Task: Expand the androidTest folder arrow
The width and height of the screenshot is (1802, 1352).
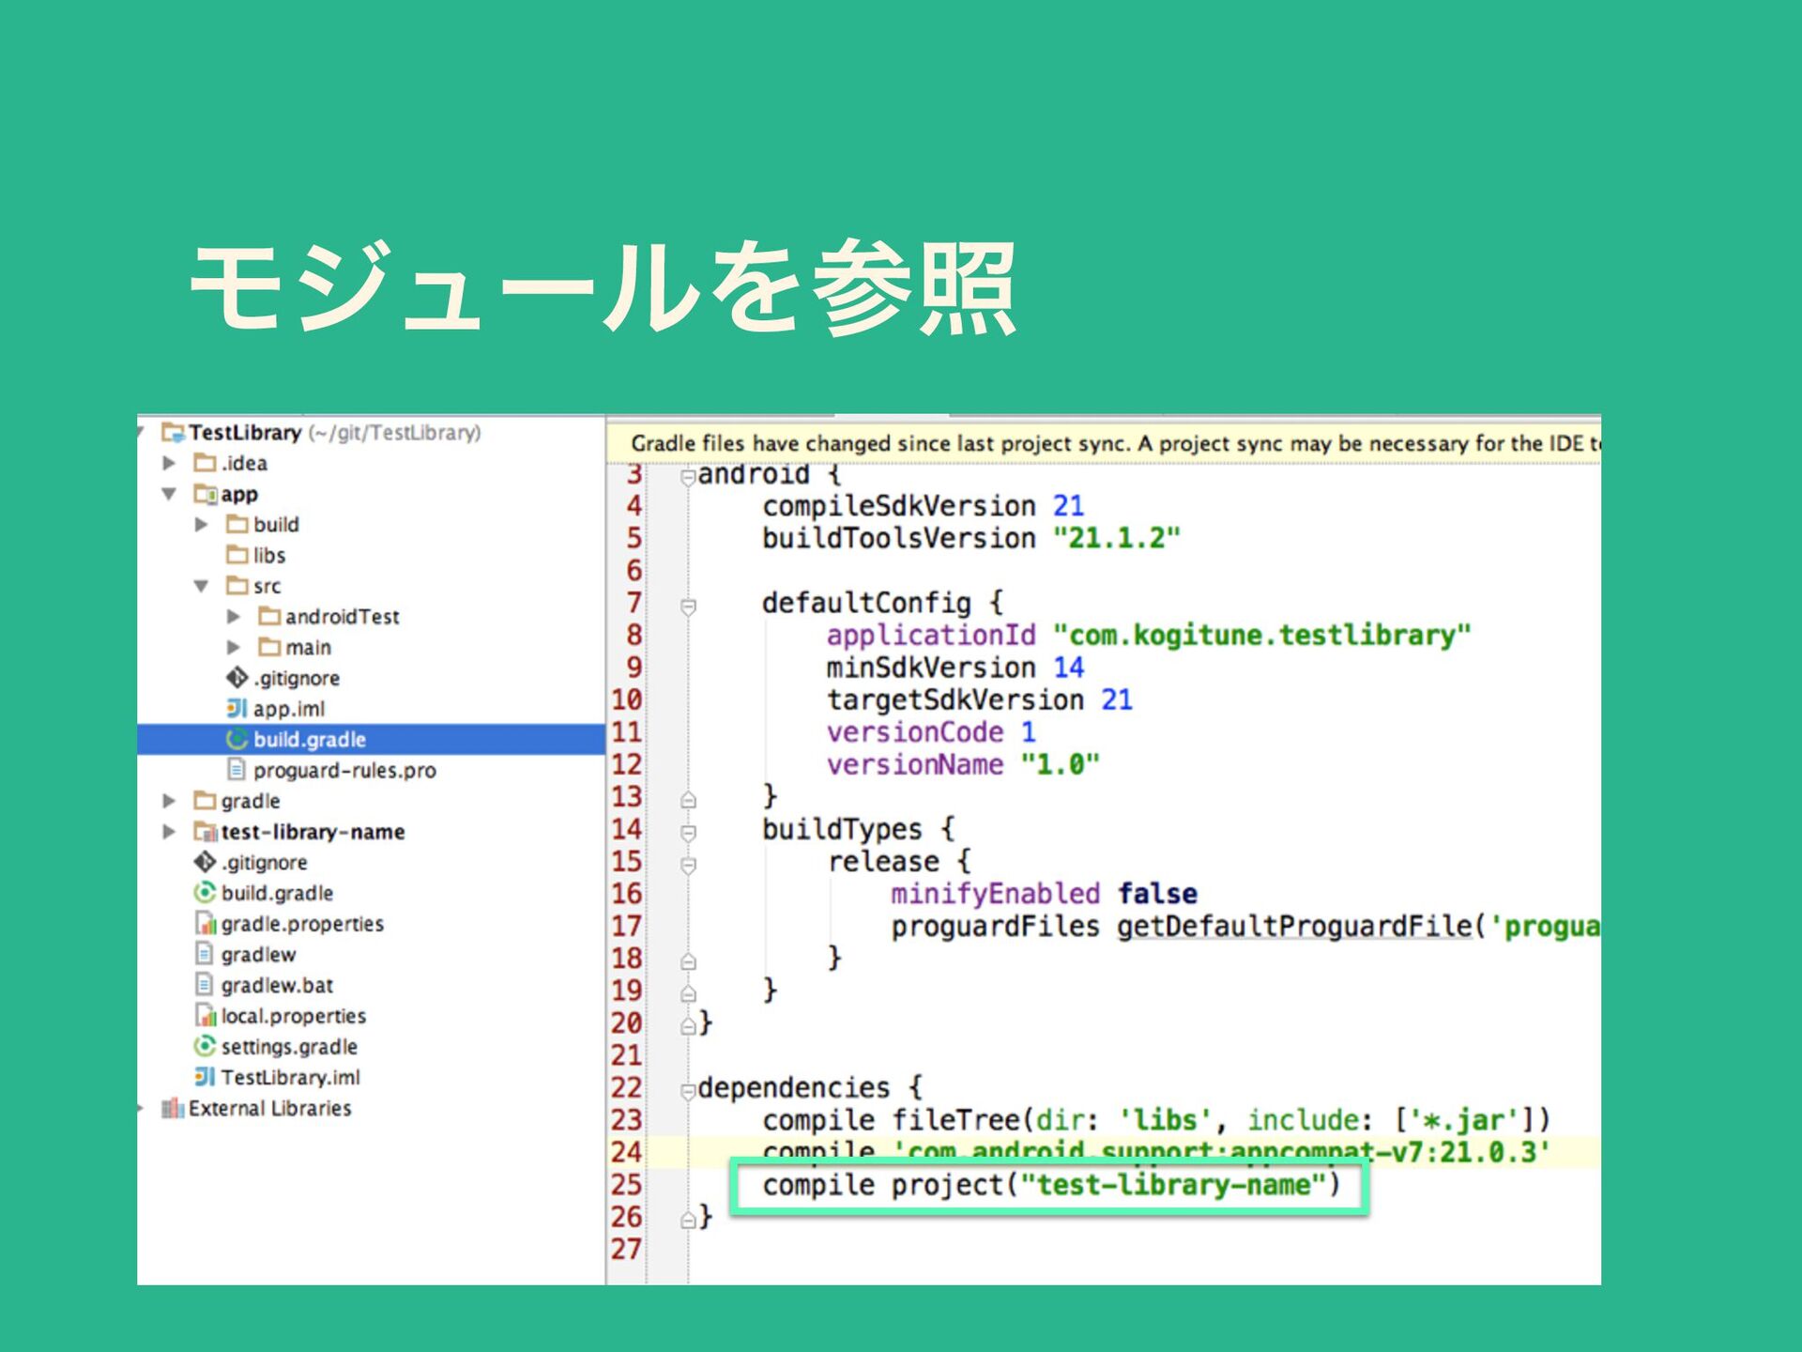Action: pyautogui.click(x=233, y=616)
